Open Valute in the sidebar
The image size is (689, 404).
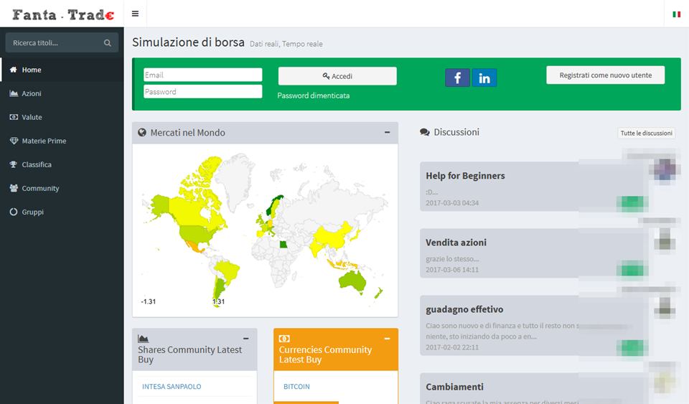point(62,117)
